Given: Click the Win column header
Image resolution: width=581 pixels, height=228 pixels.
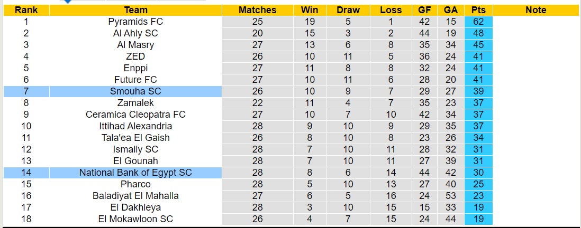Looking at the screenshot, I should tap(310, 10).
